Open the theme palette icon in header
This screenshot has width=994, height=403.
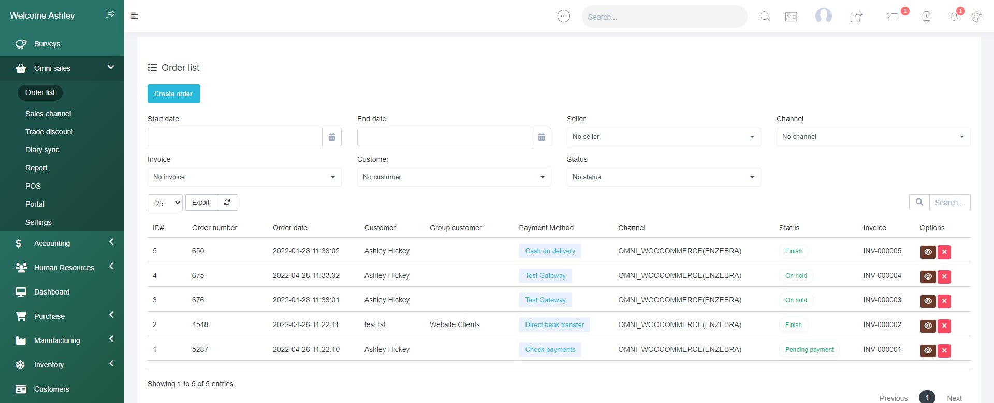point(977,17)
